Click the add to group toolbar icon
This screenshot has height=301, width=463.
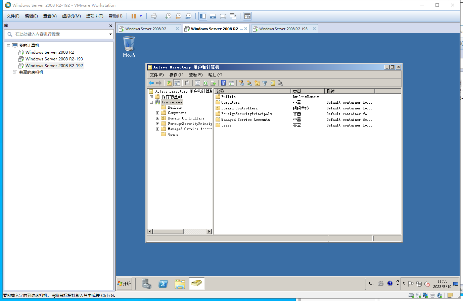click(x=280, y=83)
